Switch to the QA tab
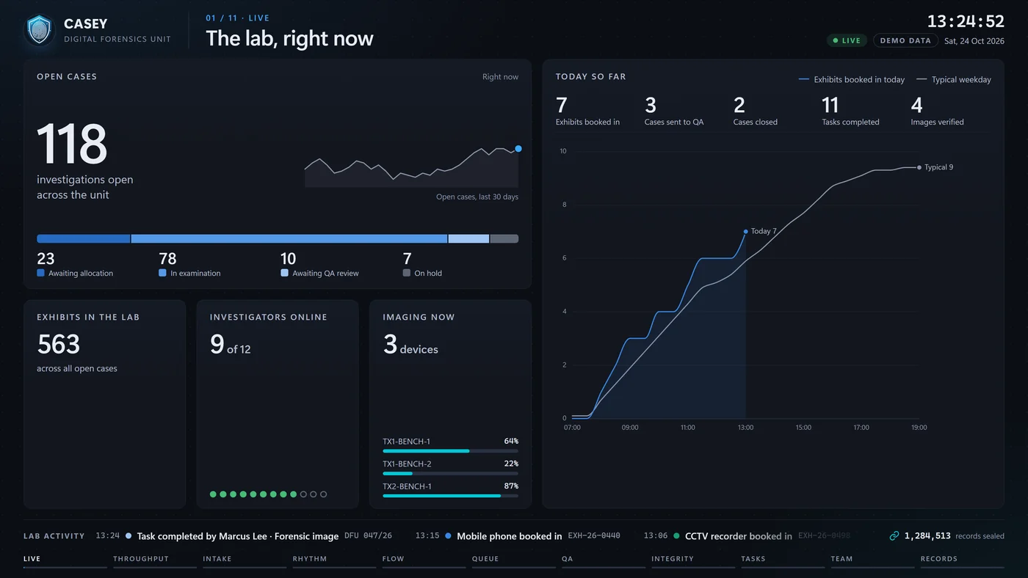 tap(604, 560)
